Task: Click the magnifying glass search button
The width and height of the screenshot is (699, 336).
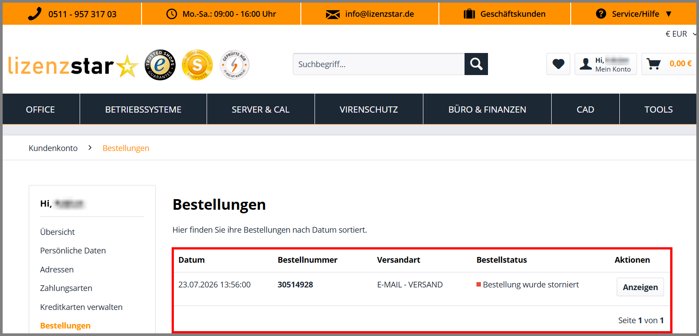Action: [x=476, y=64]
